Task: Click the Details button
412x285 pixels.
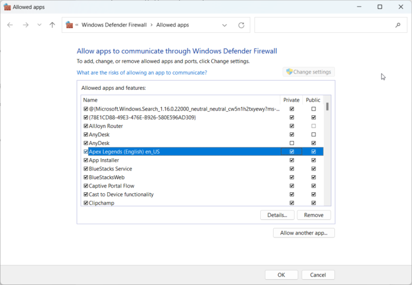Action: (277, 215)
